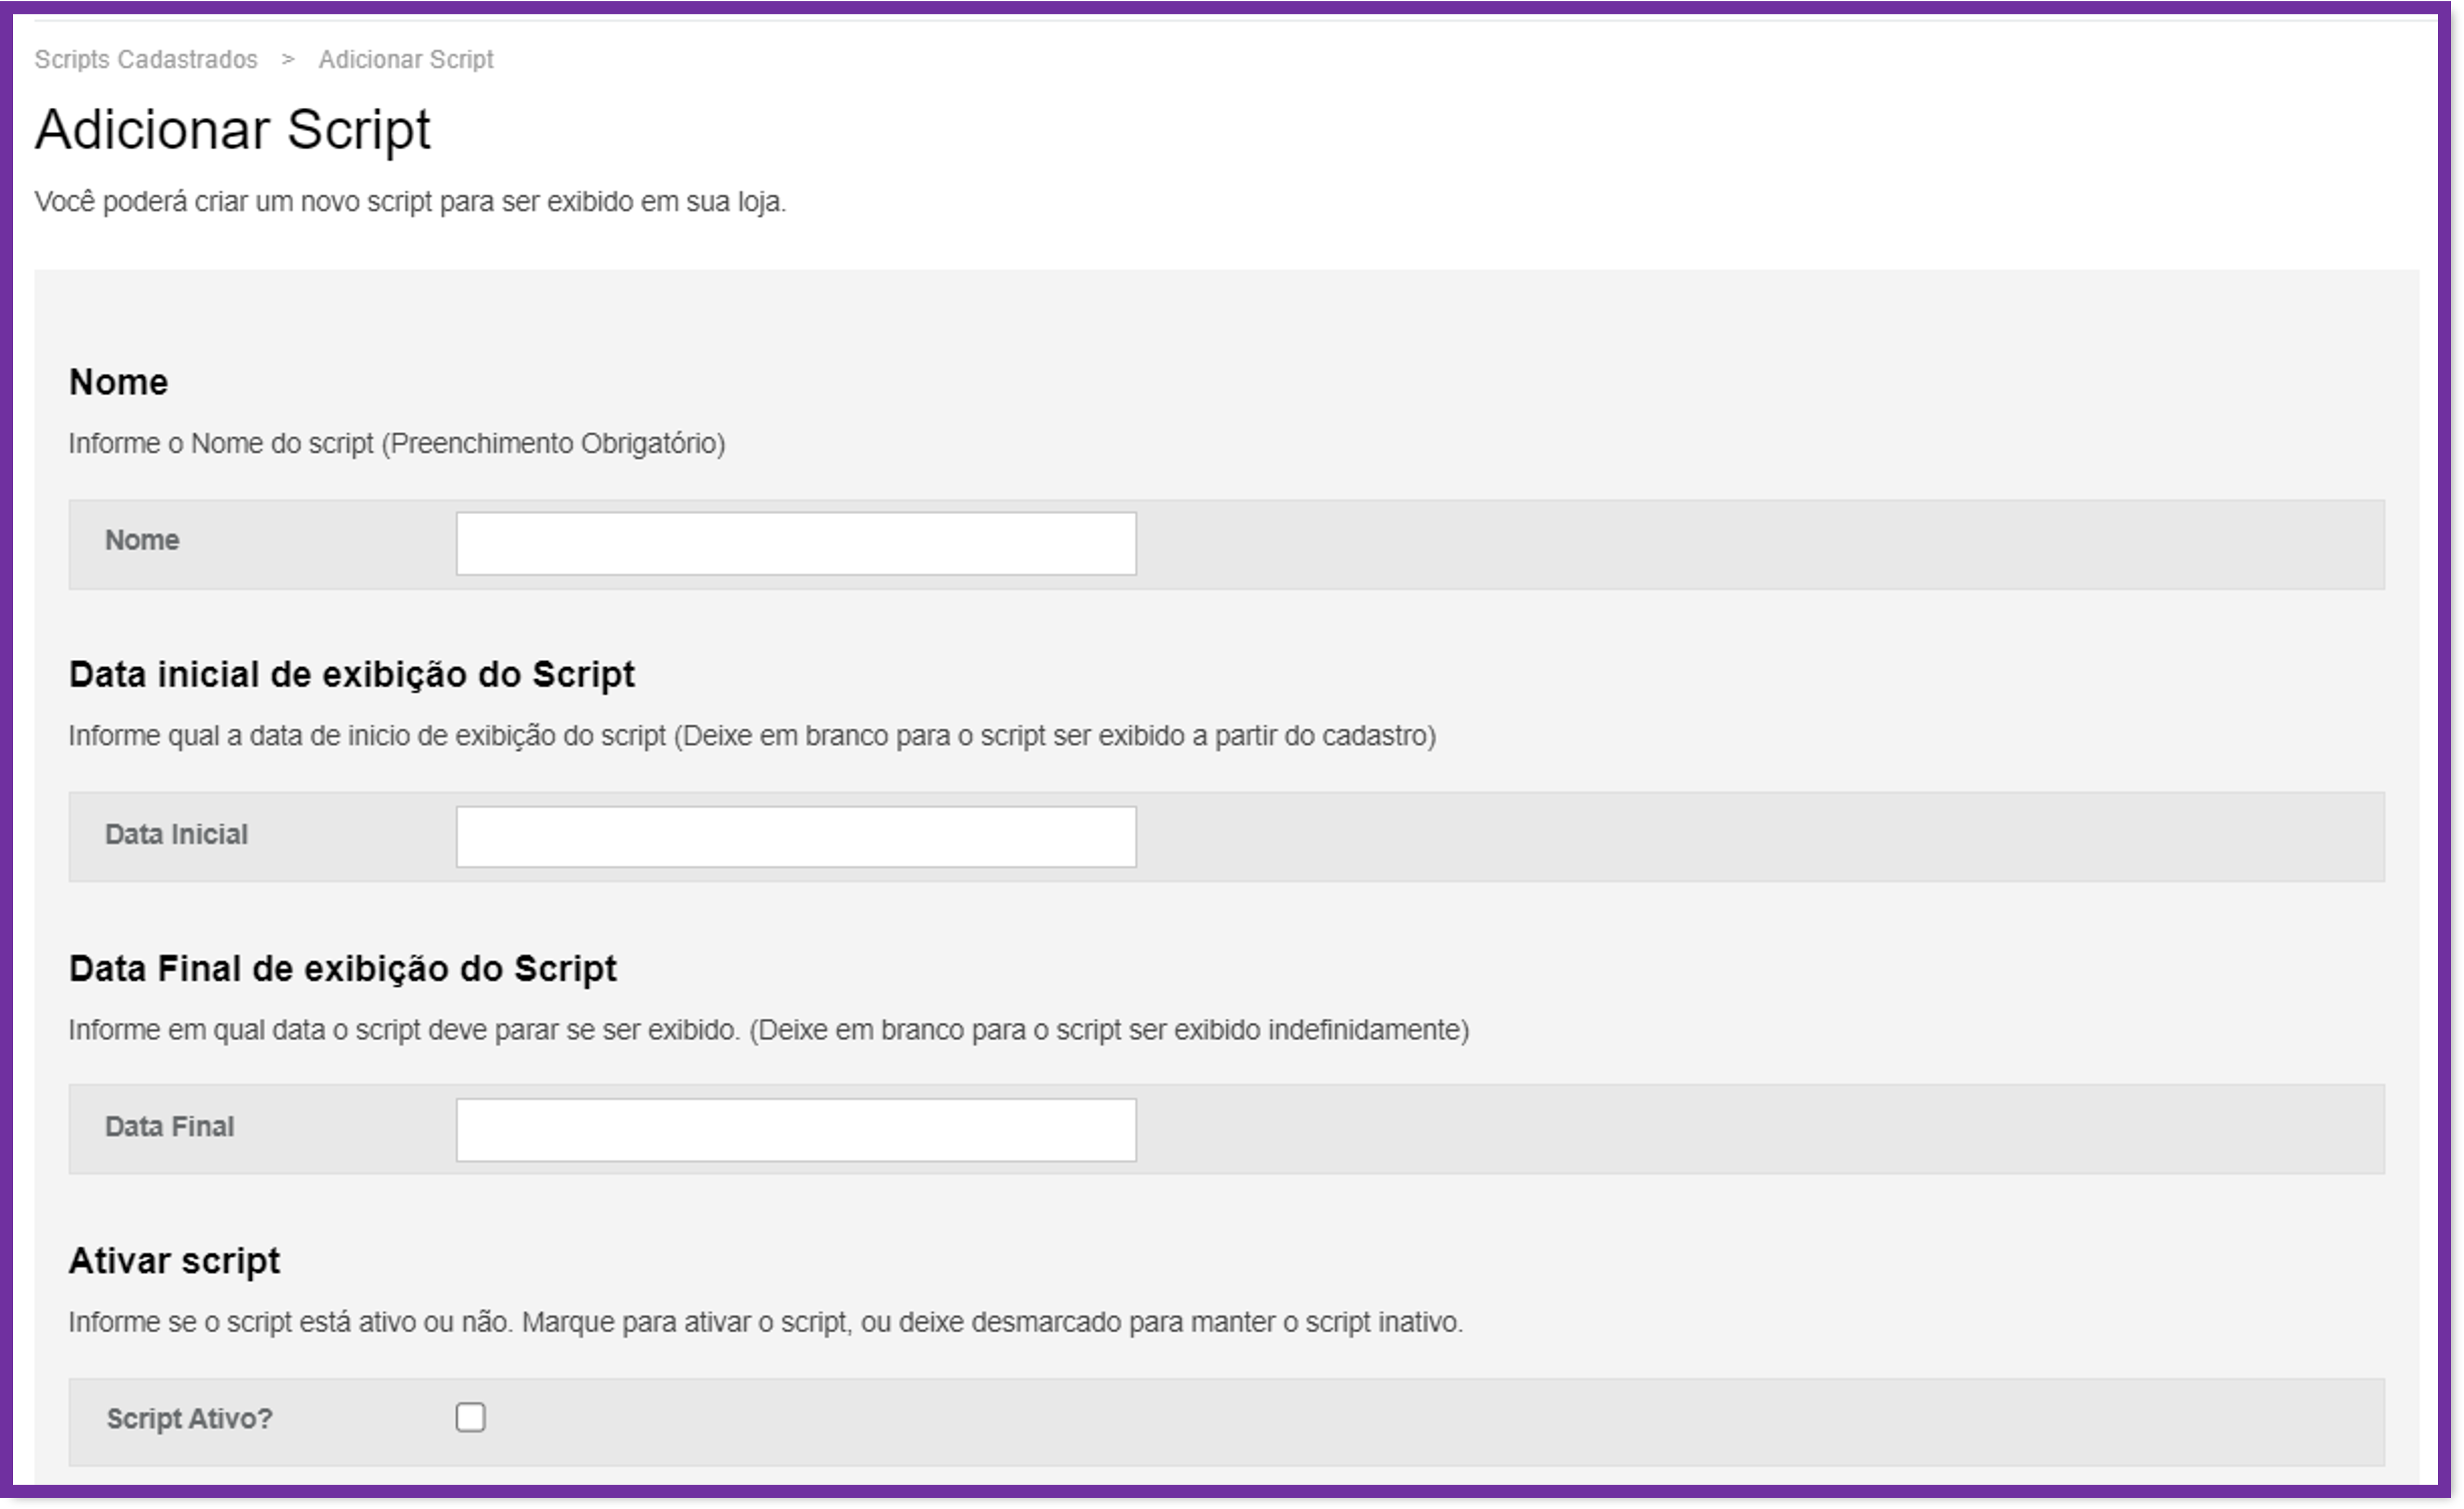Click the Ativar script section heading
The width and height of the screenshot is (2464, 1509).
(x=174, y=1261)
